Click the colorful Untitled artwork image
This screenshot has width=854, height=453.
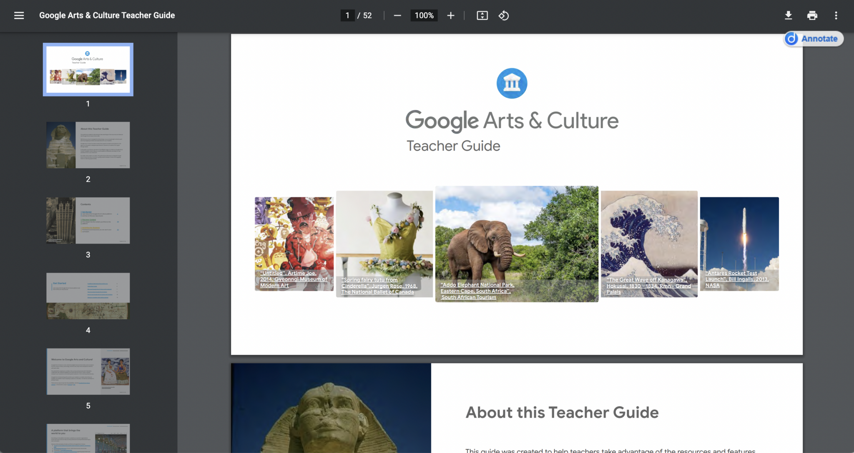(294, 244)
